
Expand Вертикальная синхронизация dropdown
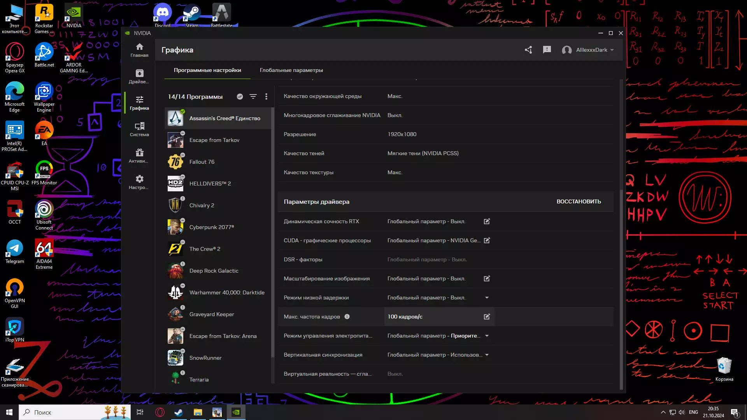coord(487,355)
